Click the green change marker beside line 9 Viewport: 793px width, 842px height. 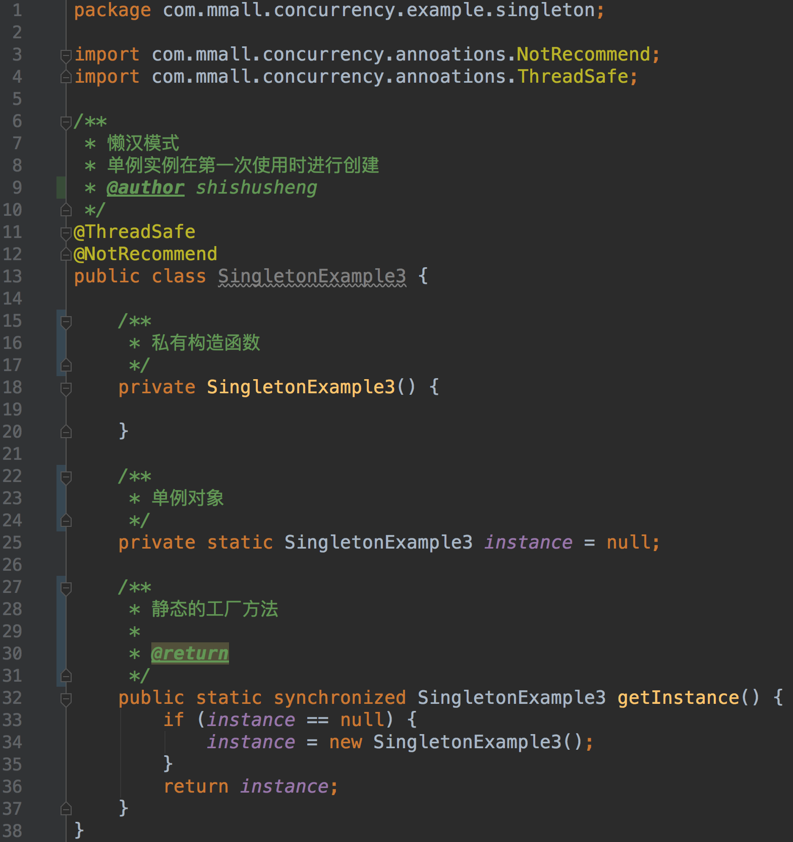(61, 188)
